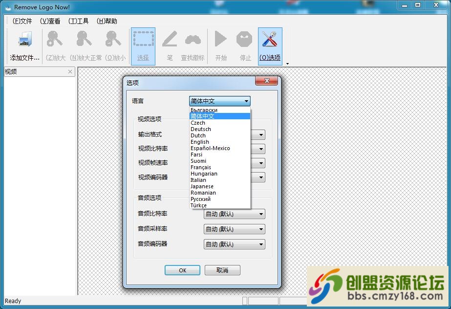
Task: Select Français in the language list
Action: [x=220, y=167]
